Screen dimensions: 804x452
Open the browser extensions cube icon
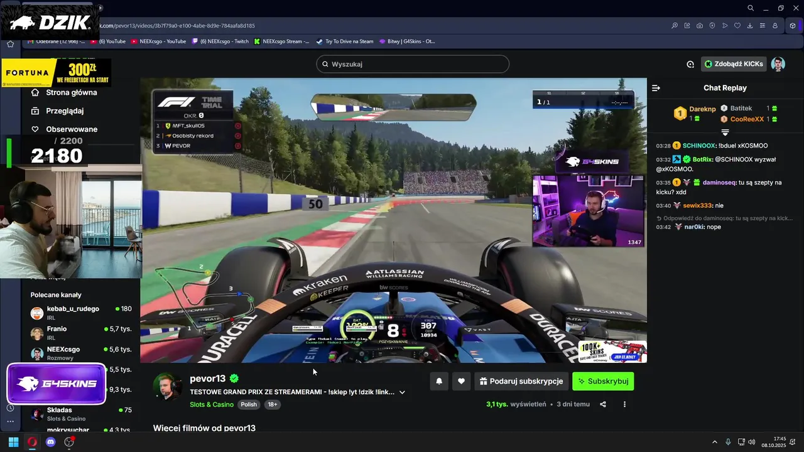793,26
